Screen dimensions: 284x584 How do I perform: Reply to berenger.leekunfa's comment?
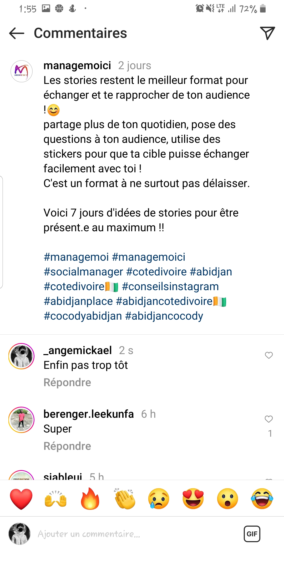(x=67, y=446)
